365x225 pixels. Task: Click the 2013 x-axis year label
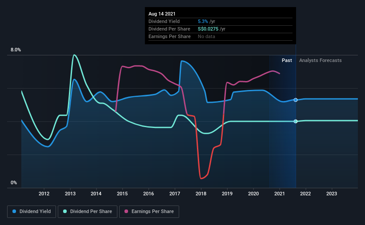pos(70,194)
